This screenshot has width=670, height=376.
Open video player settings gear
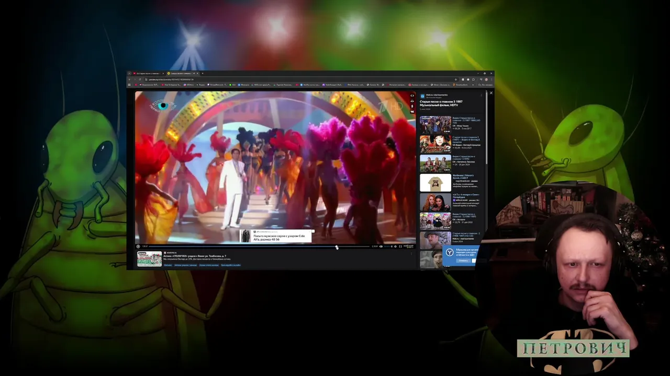(x=395, y=246)
